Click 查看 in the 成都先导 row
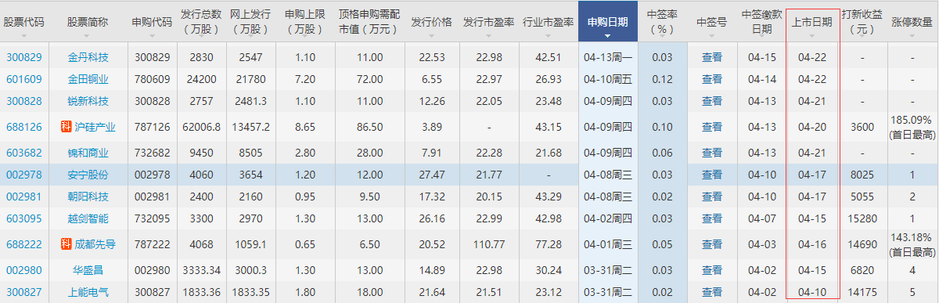 (711, 244)
